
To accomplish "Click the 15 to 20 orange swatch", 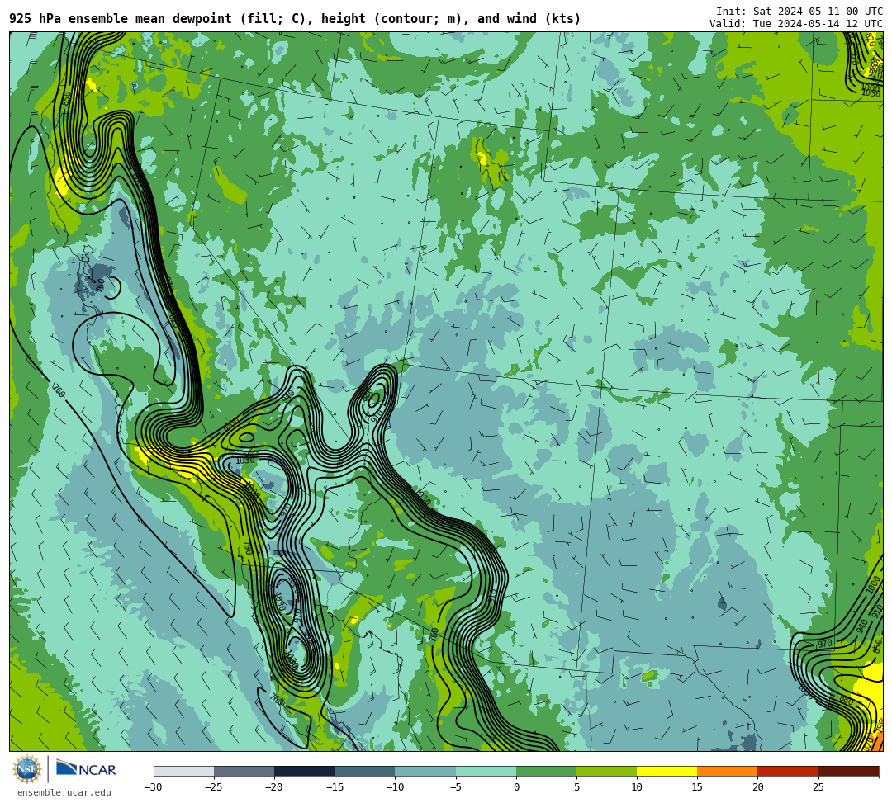I will (x=728, y=771).
